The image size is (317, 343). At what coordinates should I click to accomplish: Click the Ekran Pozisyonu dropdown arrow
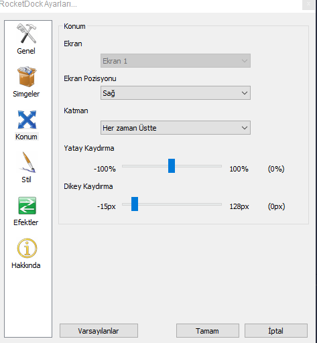pyautogui.click(x=245, y=93)
